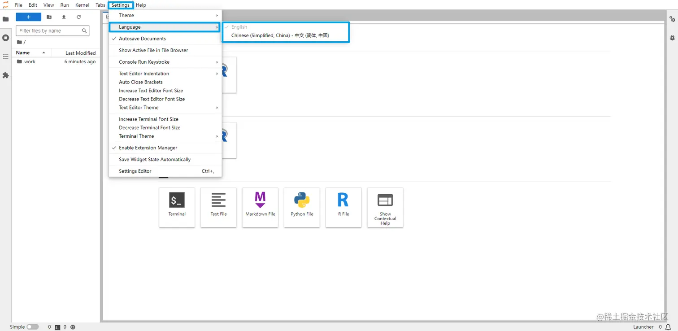Choose Decrease Text Editor Font Size
Viewport: 678px width, 331px height.
[165, 99]
